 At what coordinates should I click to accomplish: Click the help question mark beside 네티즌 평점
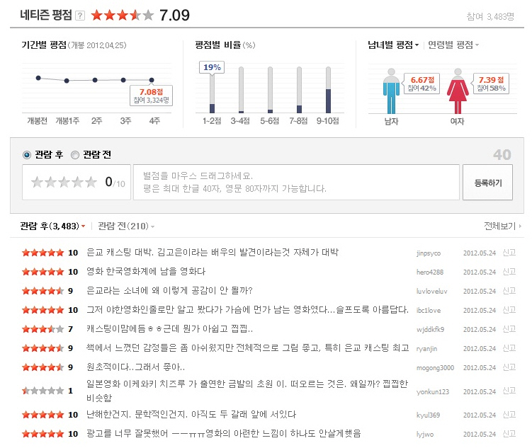coord(80,16)
